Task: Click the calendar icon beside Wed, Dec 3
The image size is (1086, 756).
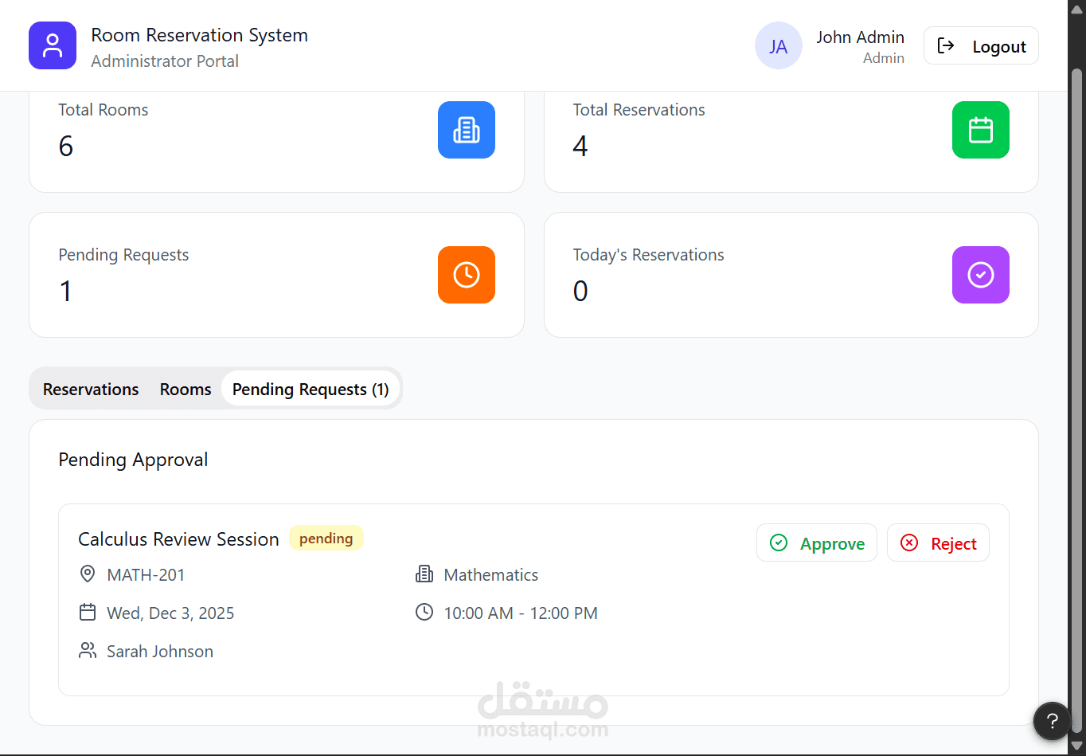Action: [x=88, y=613]
